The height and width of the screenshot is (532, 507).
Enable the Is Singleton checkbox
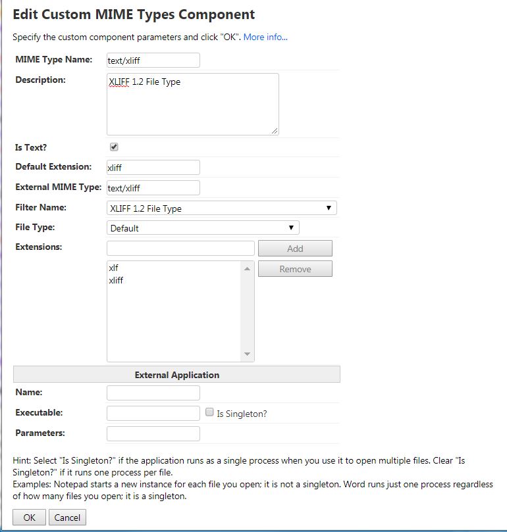(x=209, y=412)
